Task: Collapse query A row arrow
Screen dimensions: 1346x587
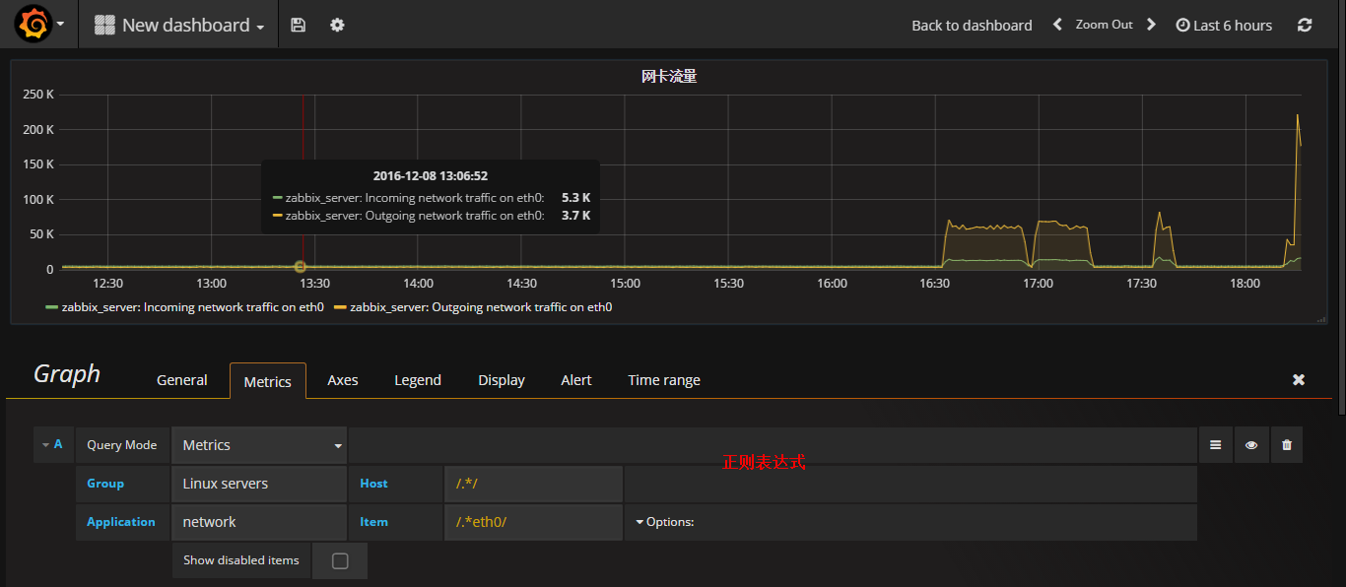Action: (45, 444)
